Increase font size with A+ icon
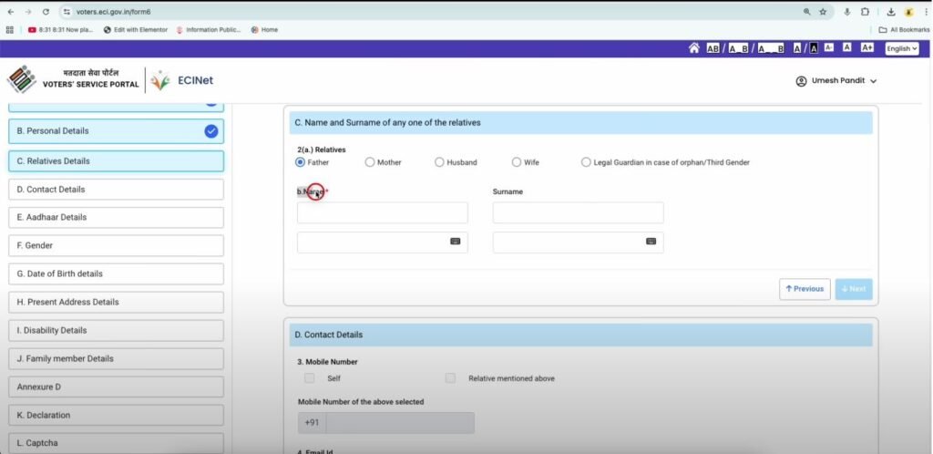Screen dimensions: 933x454 click(867, 48)
